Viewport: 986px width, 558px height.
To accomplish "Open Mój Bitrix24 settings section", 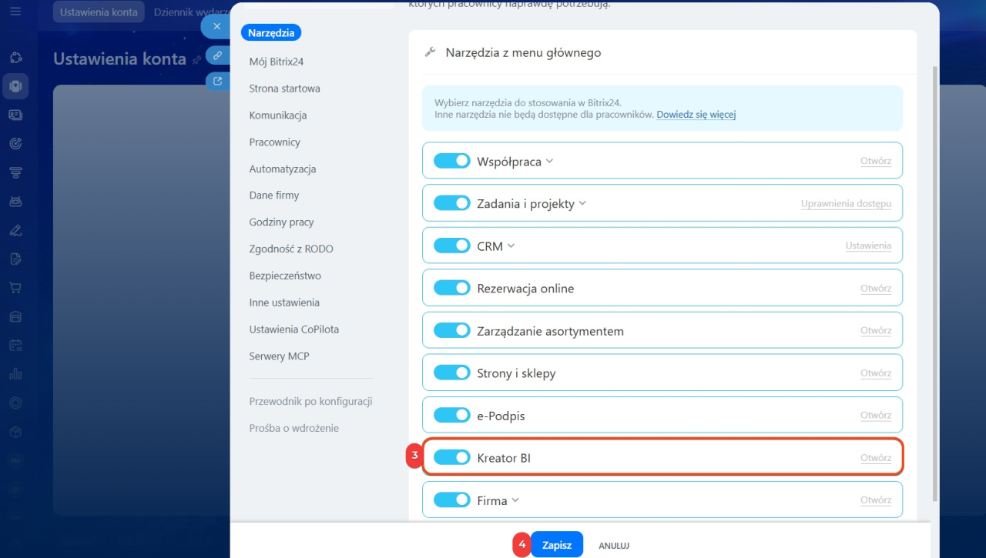I will click(x=277, y=62).
